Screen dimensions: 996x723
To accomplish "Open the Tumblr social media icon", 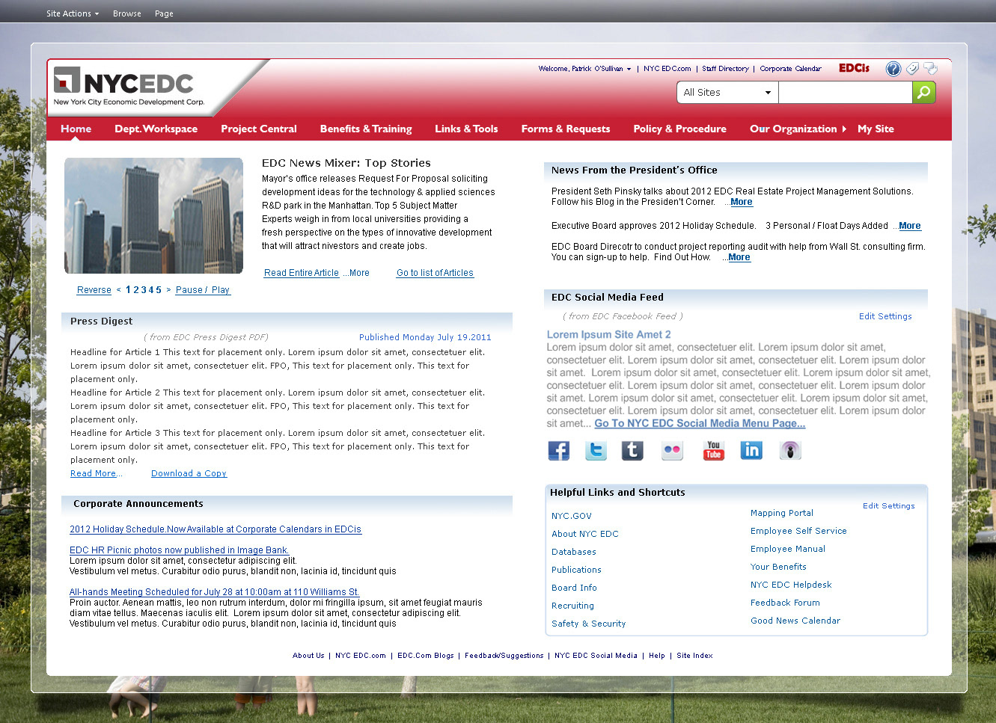I will click(x=632, y=450).
